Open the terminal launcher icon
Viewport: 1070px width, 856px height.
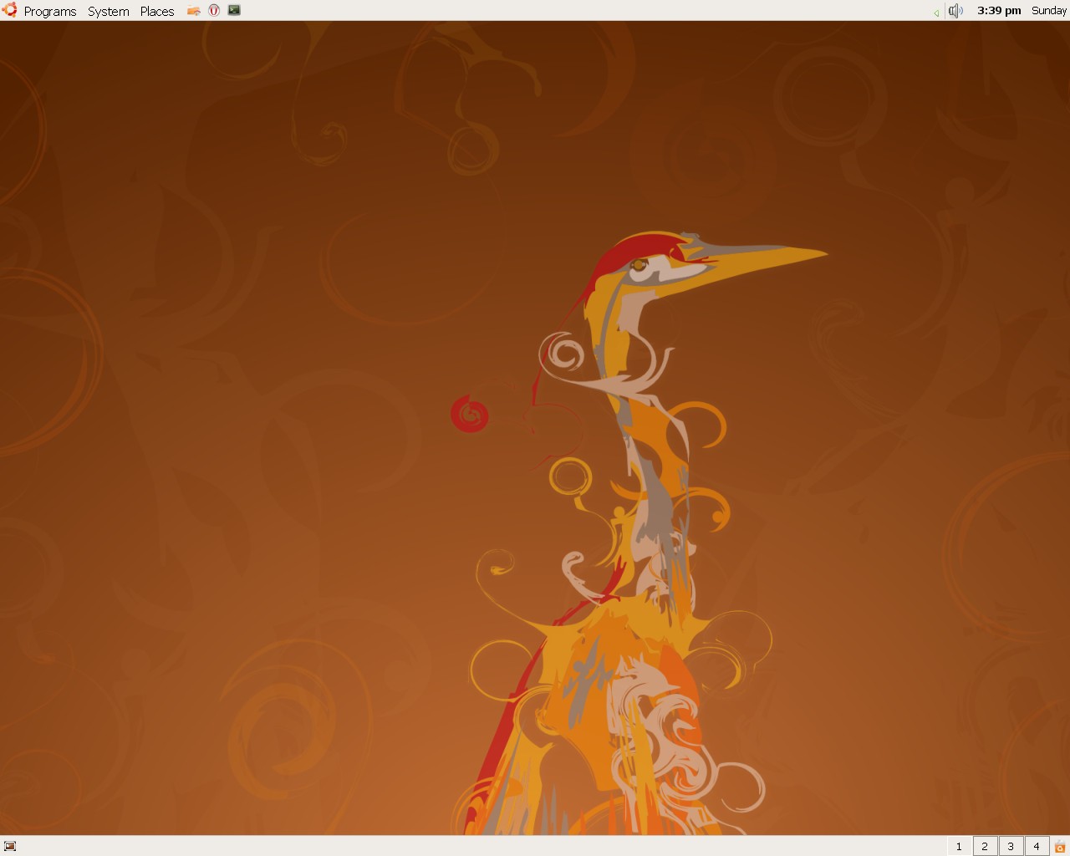click(x=234, y=11)
